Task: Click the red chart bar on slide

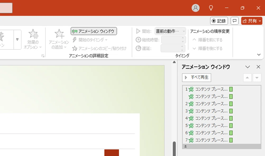Action: 112,153
